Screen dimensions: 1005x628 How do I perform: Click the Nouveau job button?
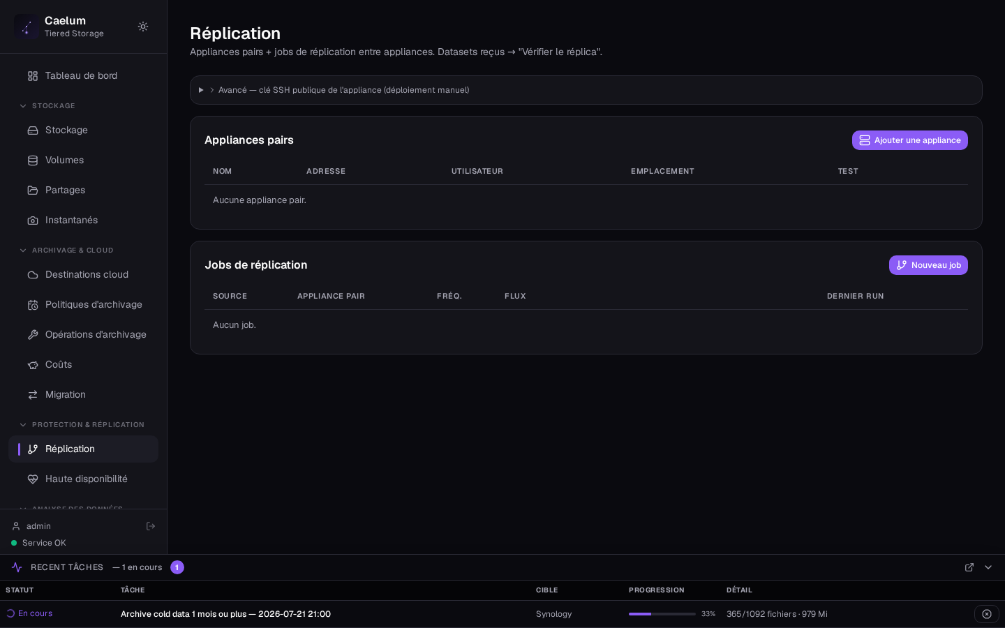click(928, 265)
